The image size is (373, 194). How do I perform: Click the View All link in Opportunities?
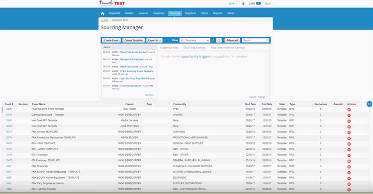[253, 97]
